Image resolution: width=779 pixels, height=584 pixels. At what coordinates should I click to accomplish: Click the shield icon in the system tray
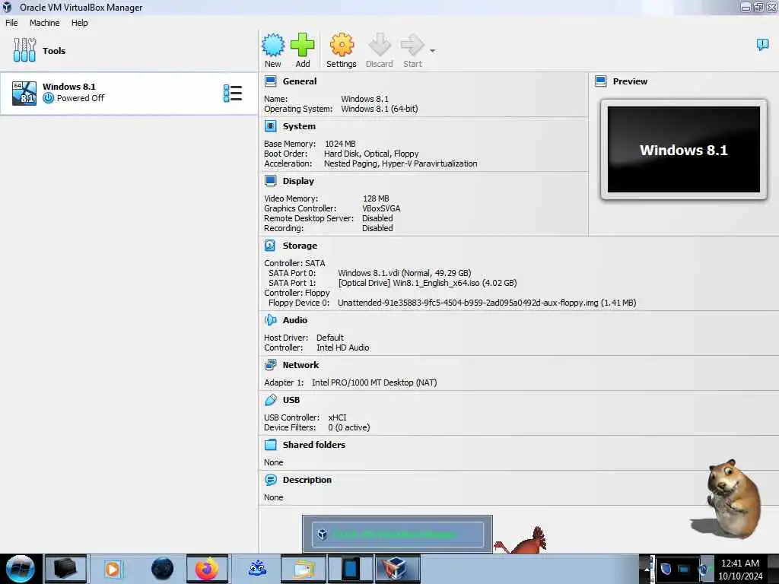[x=666, y=569]
